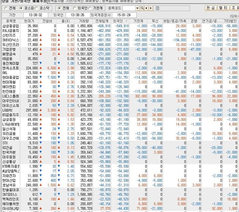This screenshot has width=239, height=212.
Task: Open the 종목코드 dropdown arrow
Action: [x=137, y=8]
